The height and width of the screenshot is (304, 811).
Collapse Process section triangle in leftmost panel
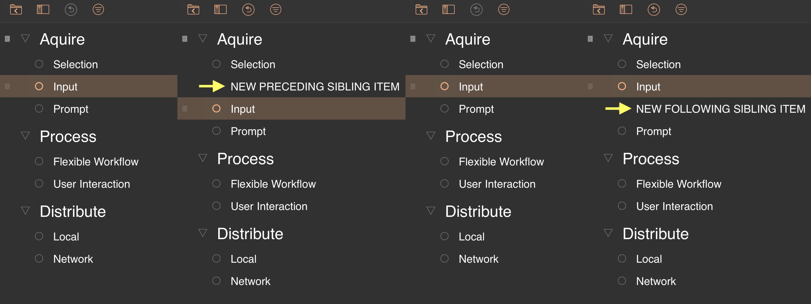26,136
